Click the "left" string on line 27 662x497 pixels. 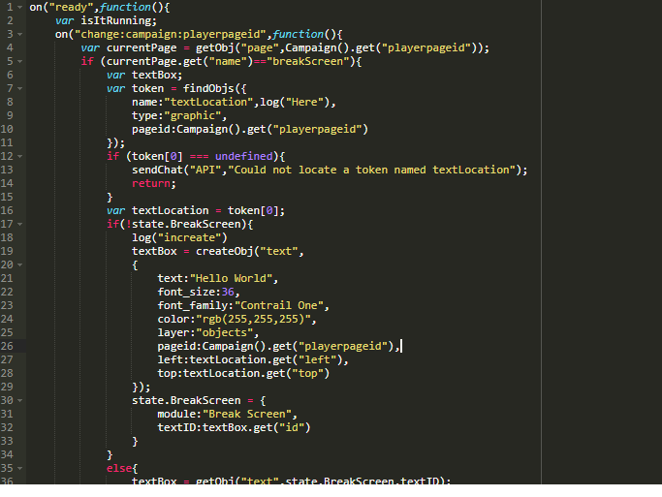click(317, 359)
